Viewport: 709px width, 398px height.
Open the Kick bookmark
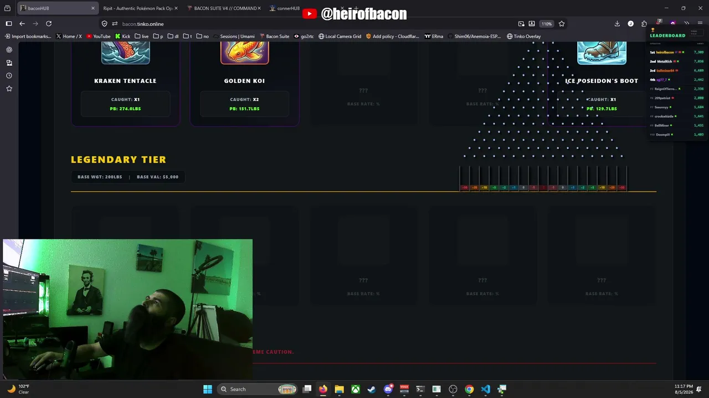pos(122,36)
